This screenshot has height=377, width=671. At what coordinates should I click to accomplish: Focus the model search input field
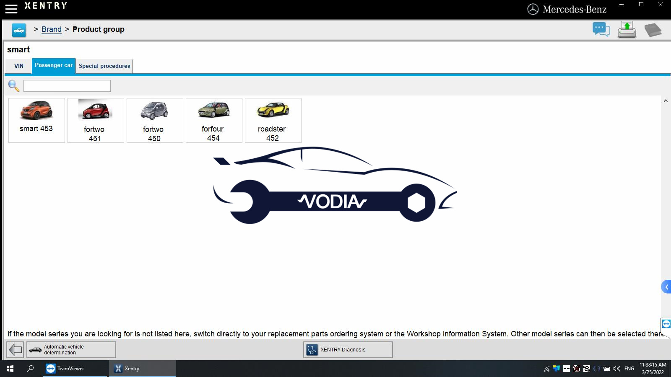[67, 86]
